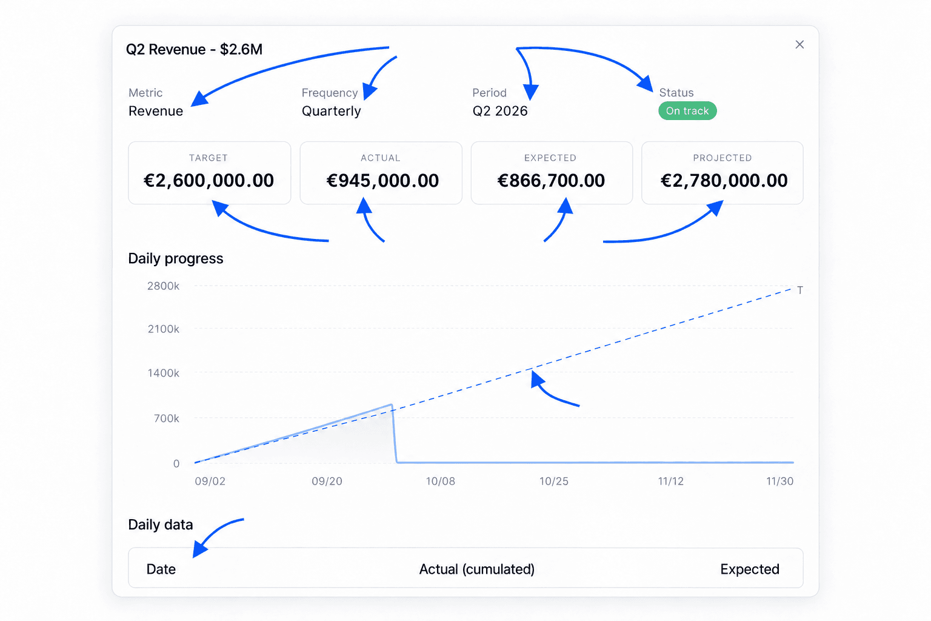Click the 2100k y-axis label
Viewport: 931px width, 621px height.
point(163,329)
